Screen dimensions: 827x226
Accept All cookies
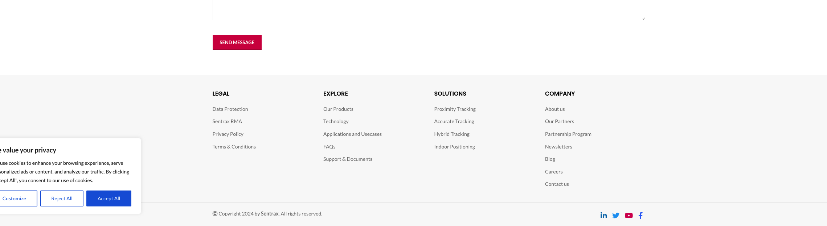[x=109, y=198]
